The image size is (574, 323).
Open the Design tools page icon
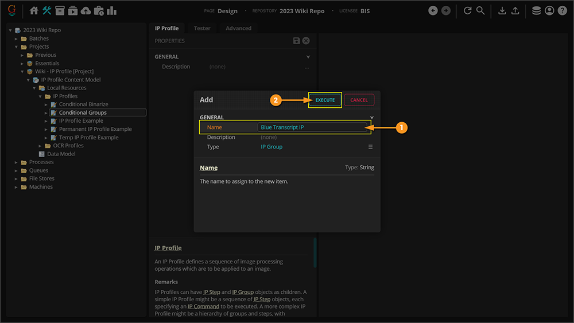coord(47,10)
